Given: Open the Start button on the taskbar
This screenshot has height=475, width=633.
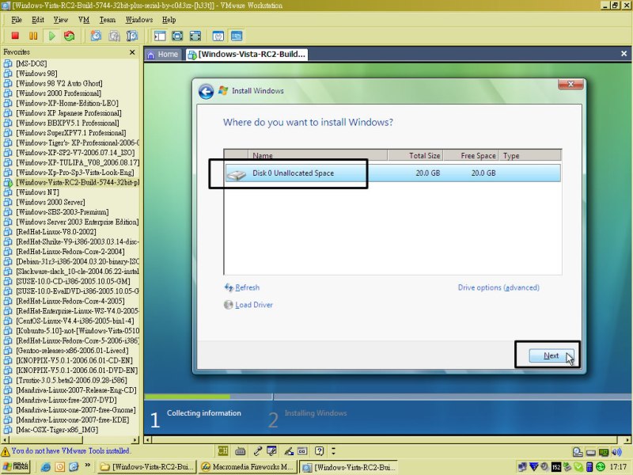Looking at the screenshot, I should point(16,467).
